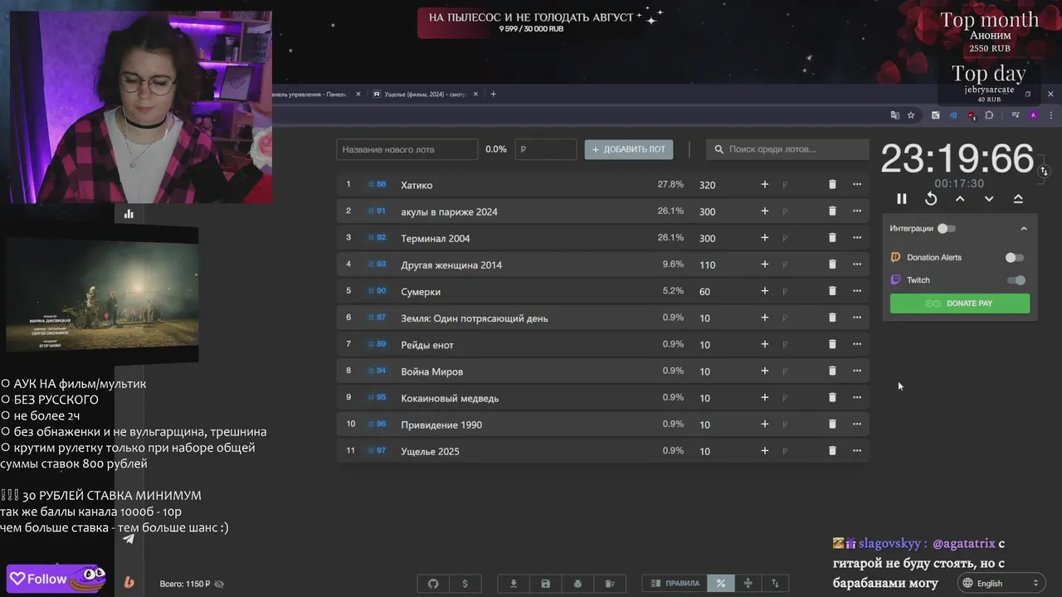Click plus icon on Другая женщина 2014 row
The height and width of the screenshot is (597, 1062).
tap(764, 265)
